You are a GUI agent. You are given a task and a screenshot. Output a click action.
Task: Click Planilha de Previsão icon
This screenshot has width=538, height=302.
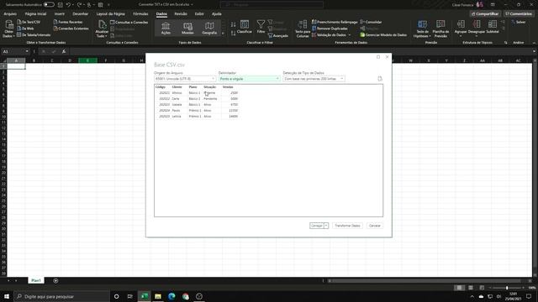pos(440,29)
